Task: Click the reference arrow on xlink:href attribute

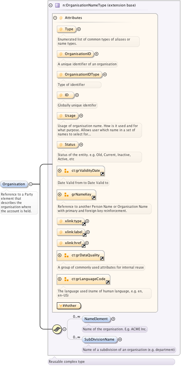Action: (84, 246)
